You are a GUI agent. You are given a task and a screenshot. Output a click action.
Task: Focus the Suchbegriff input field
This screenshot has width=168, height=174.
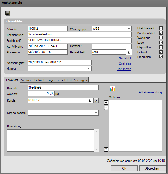coord(80,40)
